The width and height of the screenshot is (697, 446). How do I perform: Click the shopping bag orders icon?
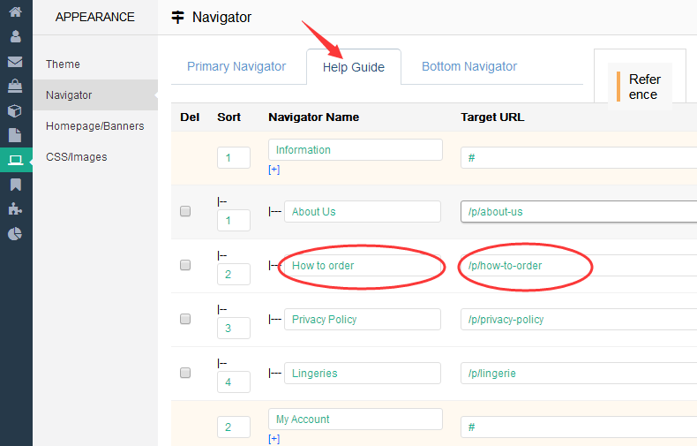click(15, 87)
